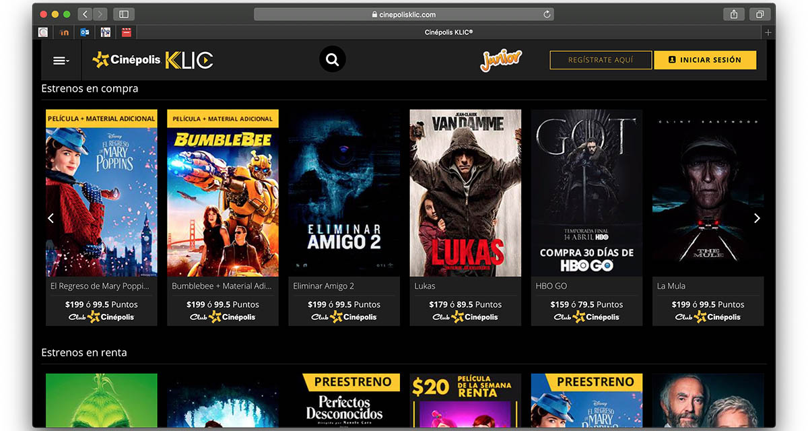Click the Cinépolis KLIC search icon
This screenshot has width=808, height=431.
click(x=332, y=59)
